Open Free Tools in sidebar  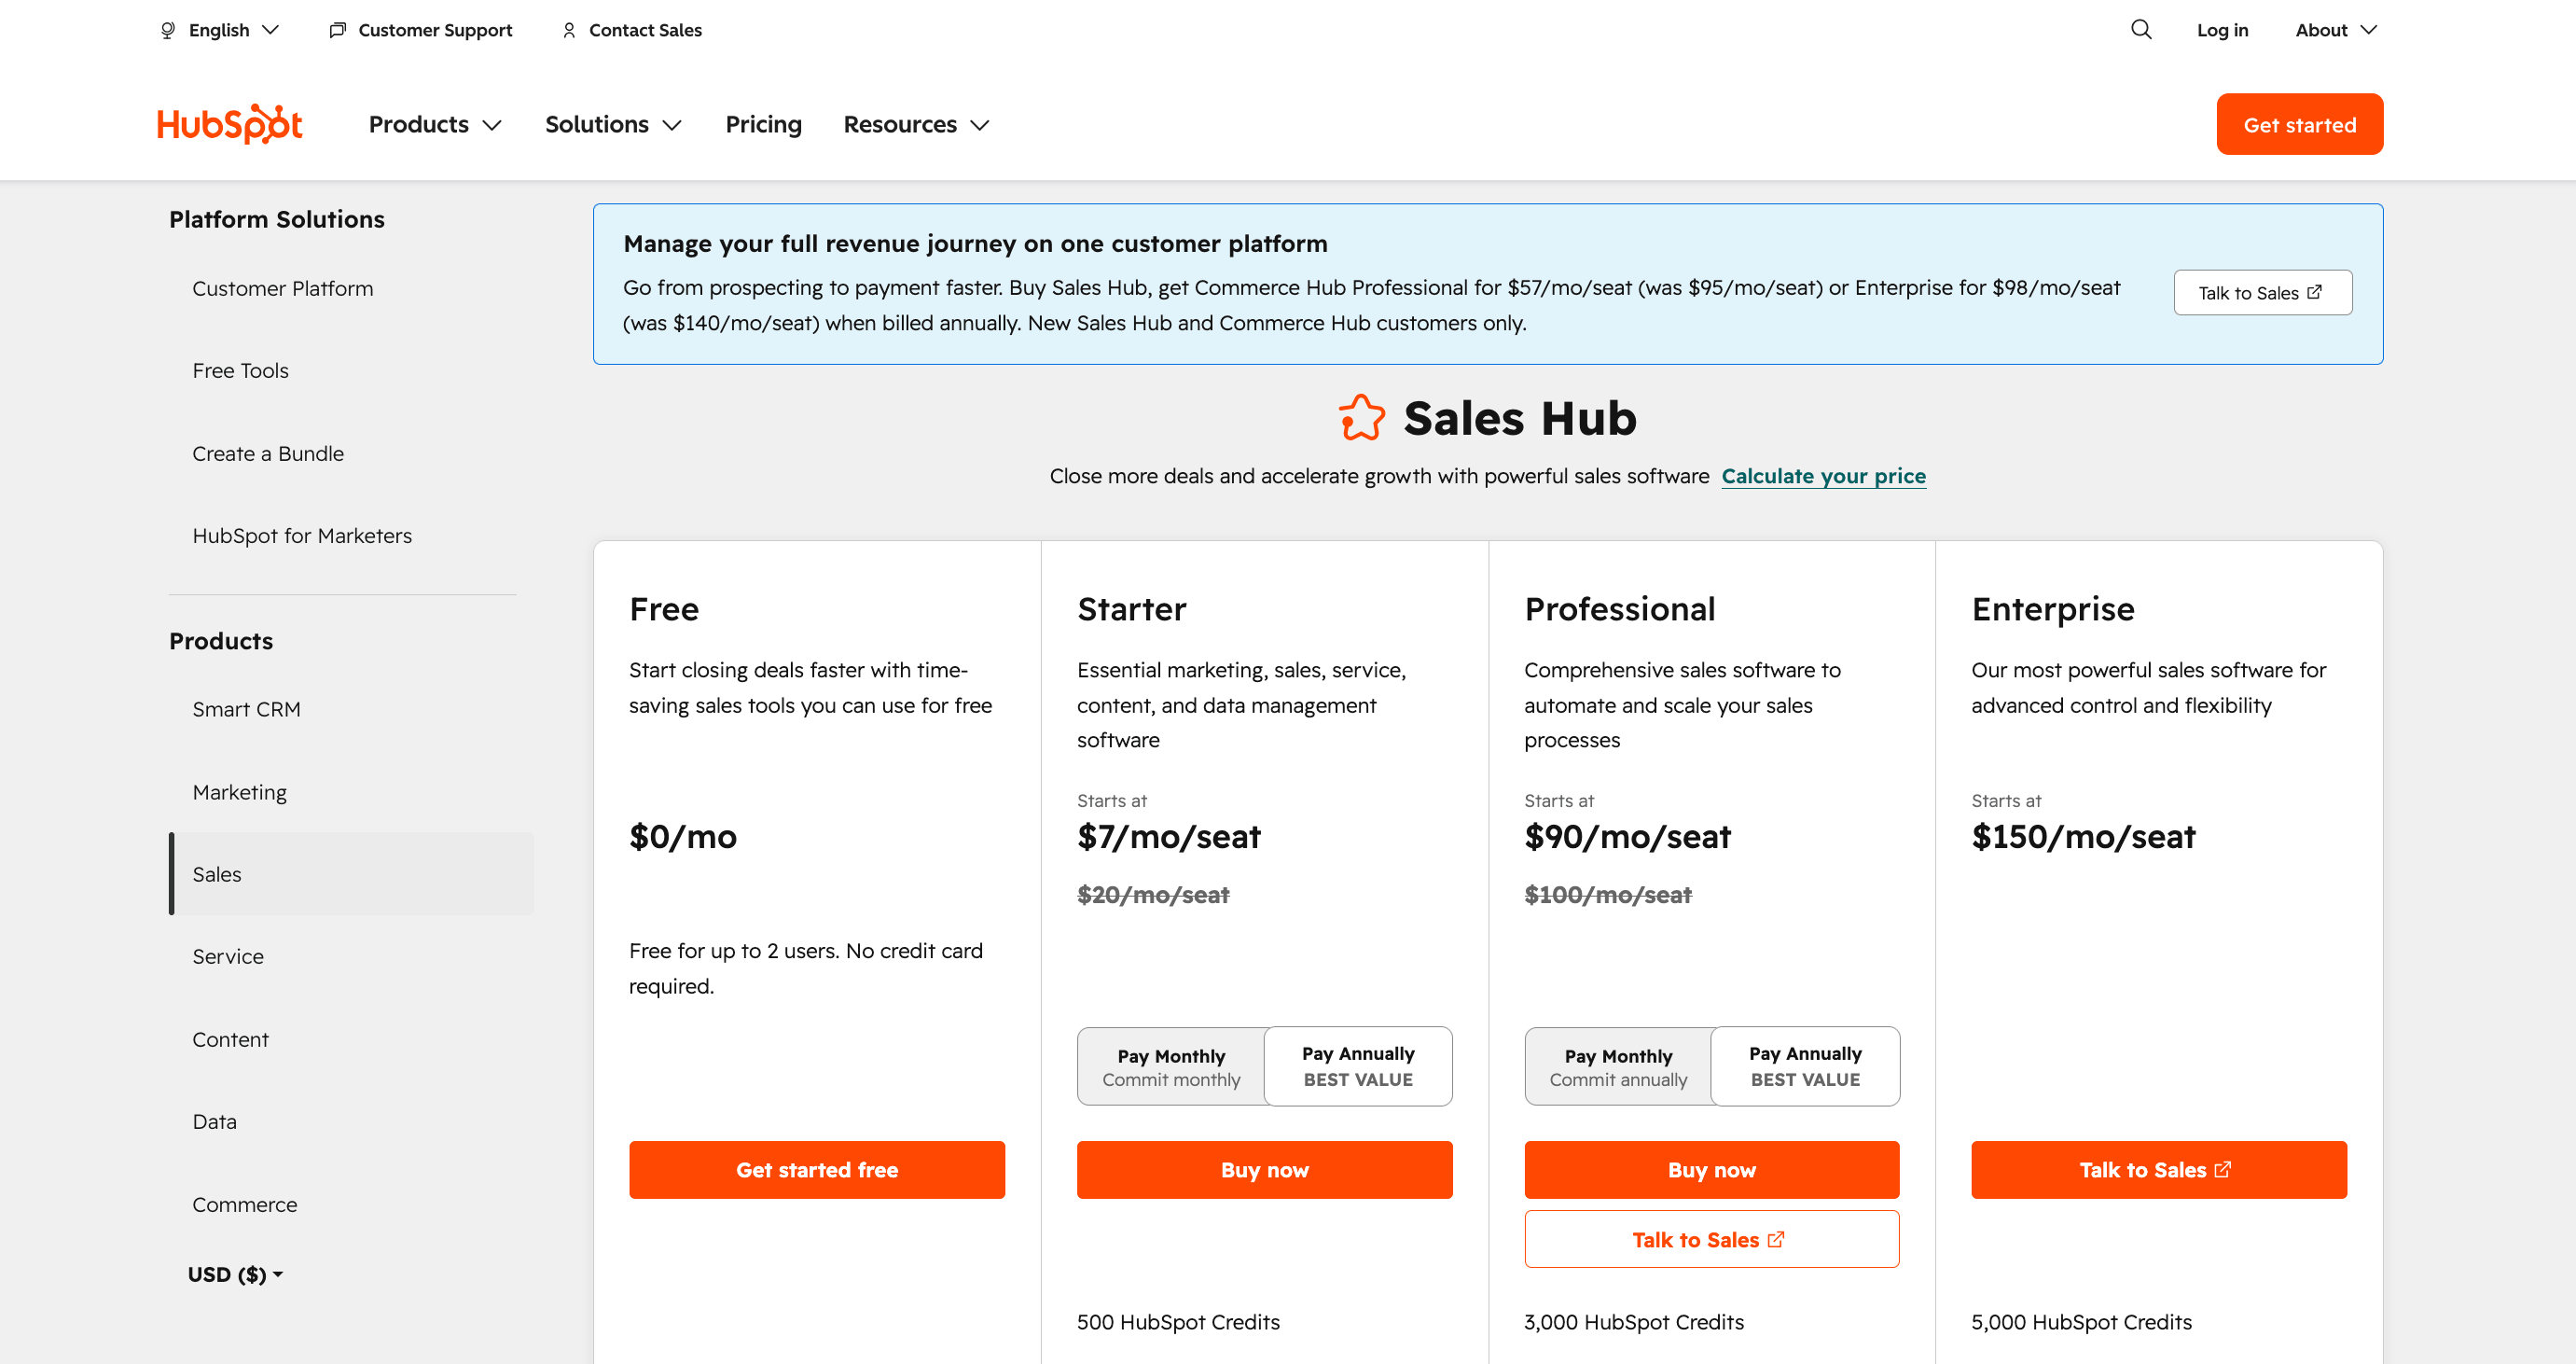(x=240, y=370)
